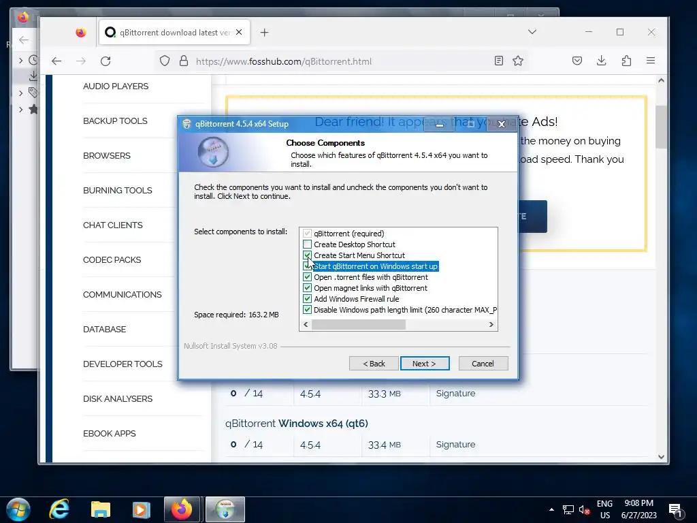Show hidden system tray icons
The width and height of the screenshot is (697, 523).
tap(551, 509)
